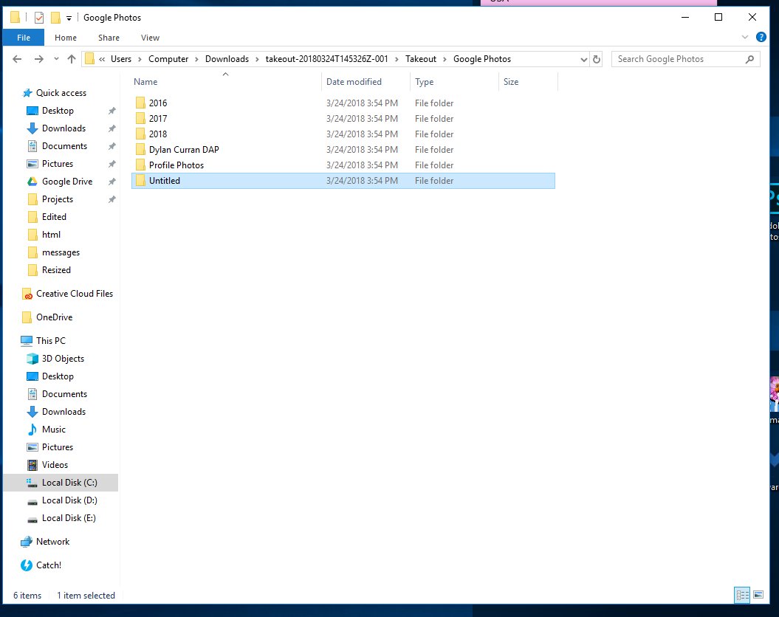
Task: Switch to the Home ribbon tab
Action: pyautogui.click(x=66, y=38)
